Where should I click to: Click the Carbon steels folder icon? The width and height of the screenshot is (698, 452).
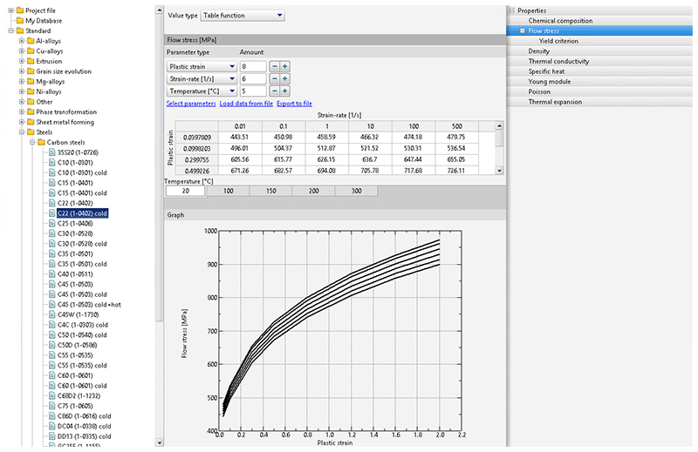40,142
